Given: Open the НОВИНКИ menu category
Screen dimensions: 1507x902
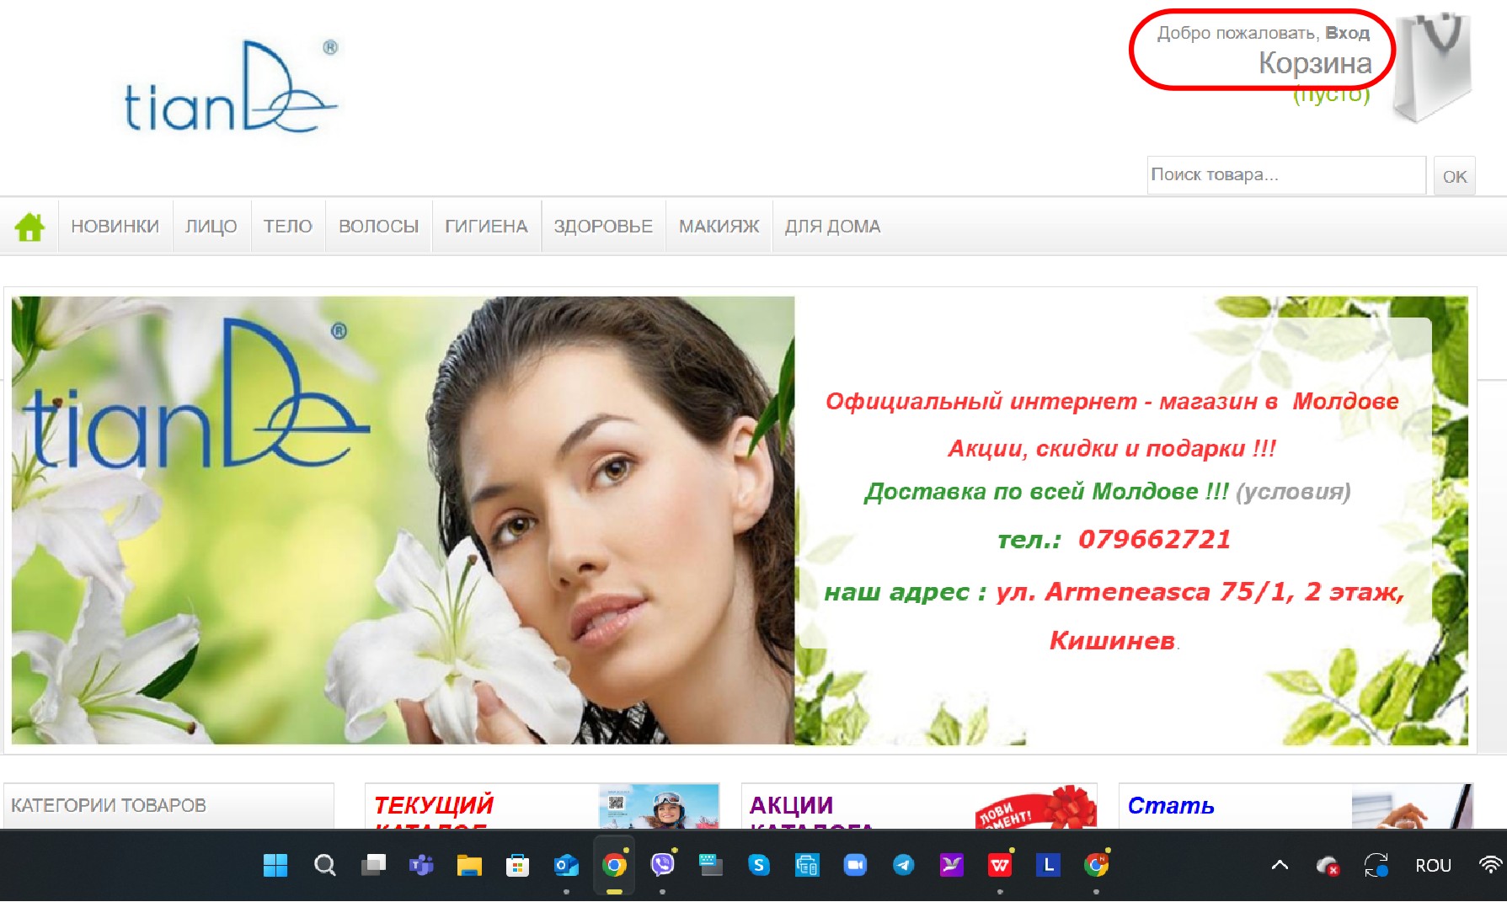Looking at the screenshot, I should click(115, 227).
